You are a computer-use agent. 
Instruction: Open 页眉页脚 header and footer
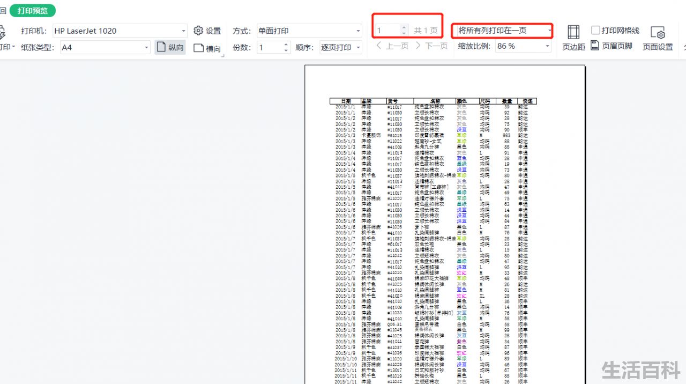coord(612,46)
